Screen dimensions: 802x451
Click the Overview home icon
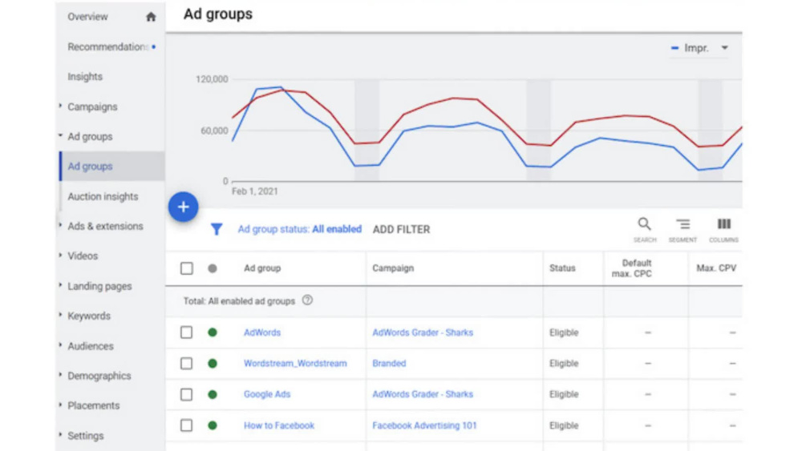click(x=151, y=17)
